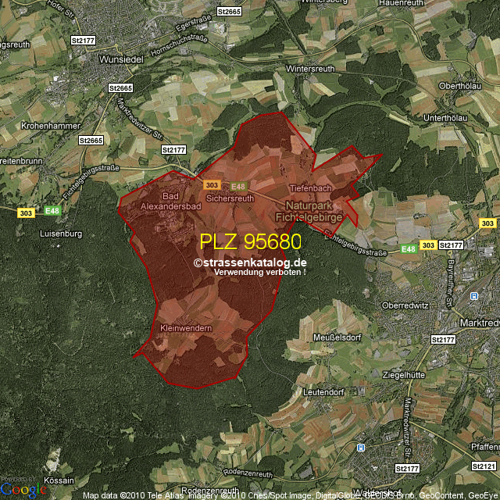Select the St2177 shield north of Waldershof
The image size is (500, 500).
tap(407, 468)
